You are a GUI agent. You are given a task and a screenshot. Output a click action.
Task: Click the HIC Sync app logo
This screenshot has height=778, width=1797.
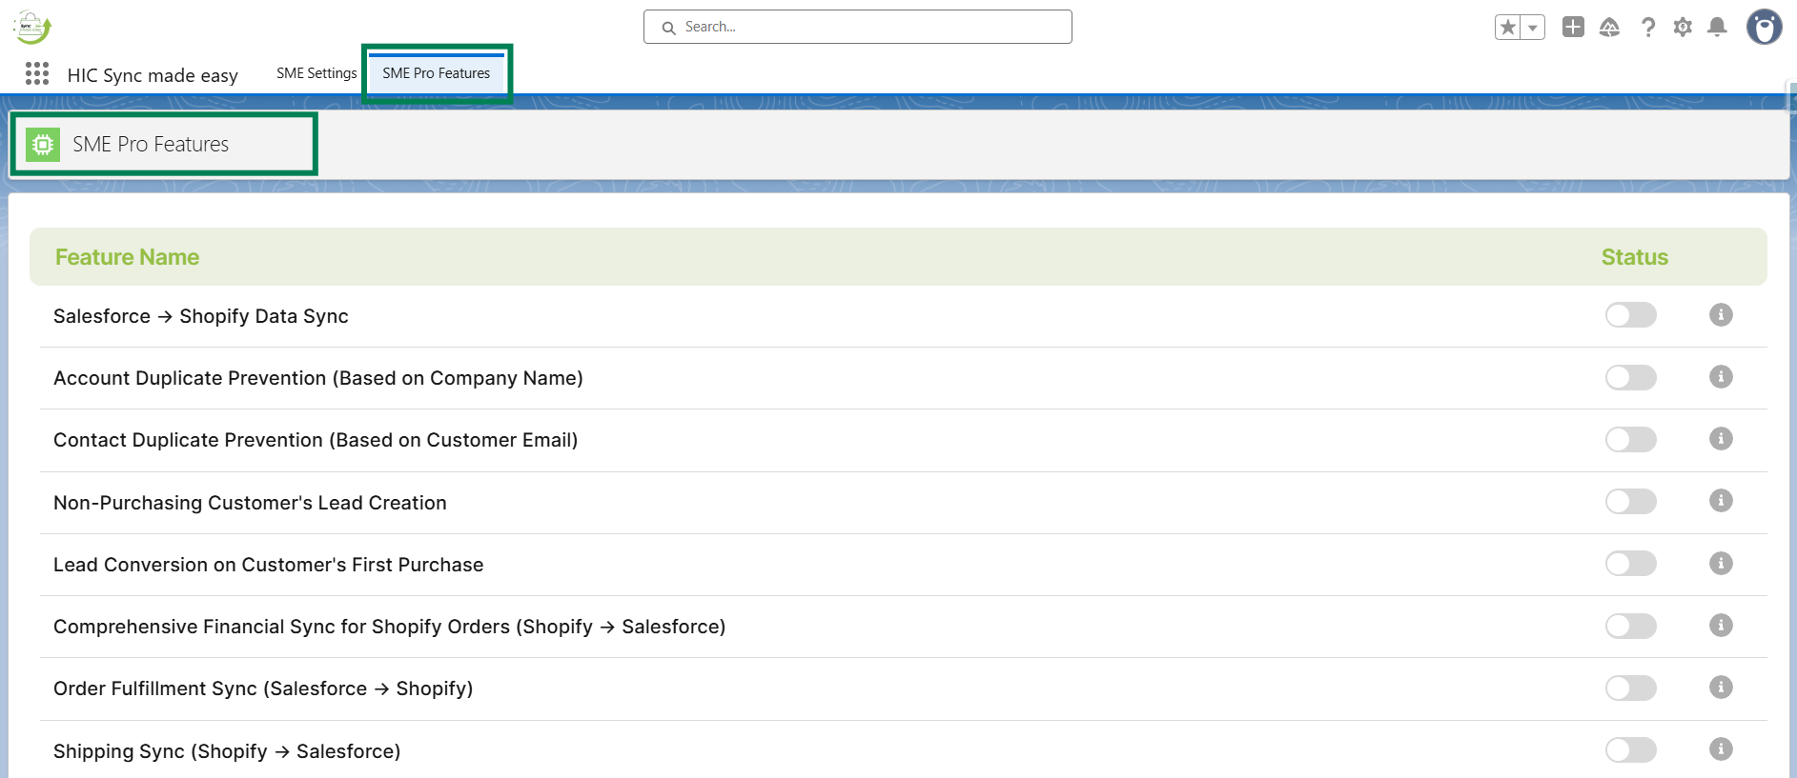pos(31,27)
